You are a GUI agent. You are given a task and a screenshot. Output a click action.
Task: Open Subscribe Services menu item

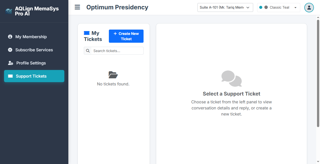[x=34, y=50]
